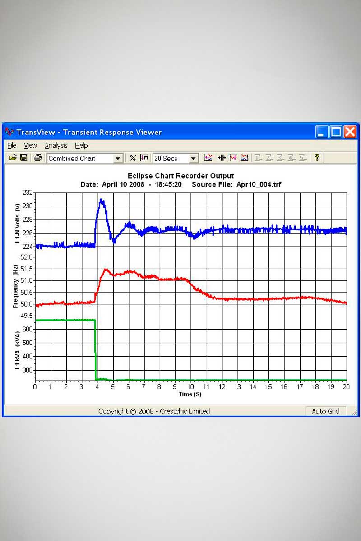361x541 pixels.
Task: Open the File menu
Action: 12,145
